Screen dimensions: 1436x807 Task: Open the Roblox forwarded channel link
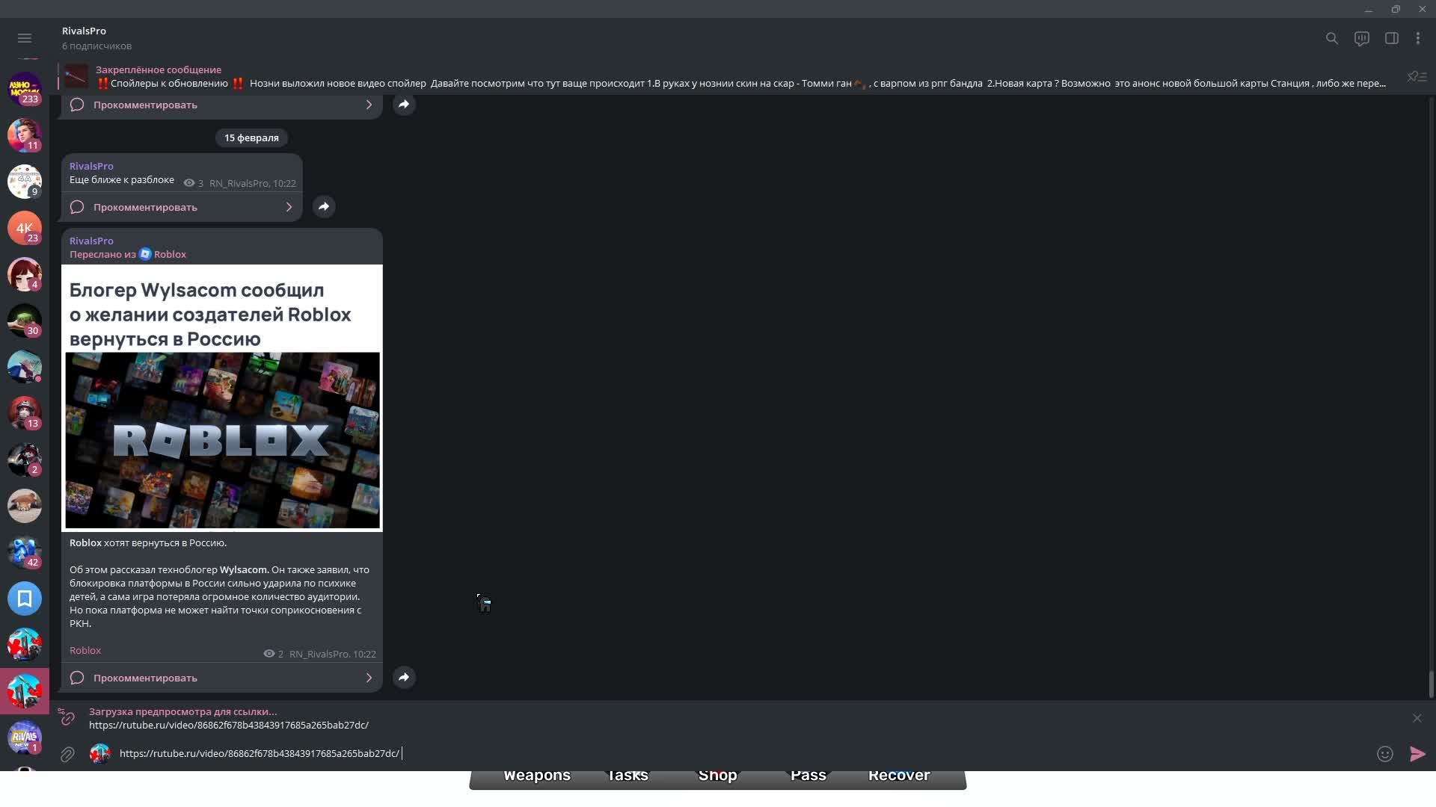[x=169, y=254]
